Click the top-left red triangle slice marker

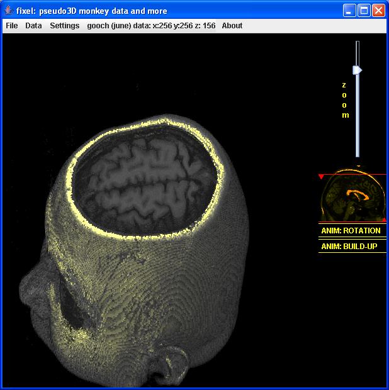(x=321, y=177)
